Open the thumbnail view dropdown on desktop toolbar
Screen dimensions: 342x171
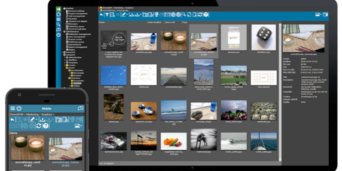pyautogui.click(x=318, y=15)
